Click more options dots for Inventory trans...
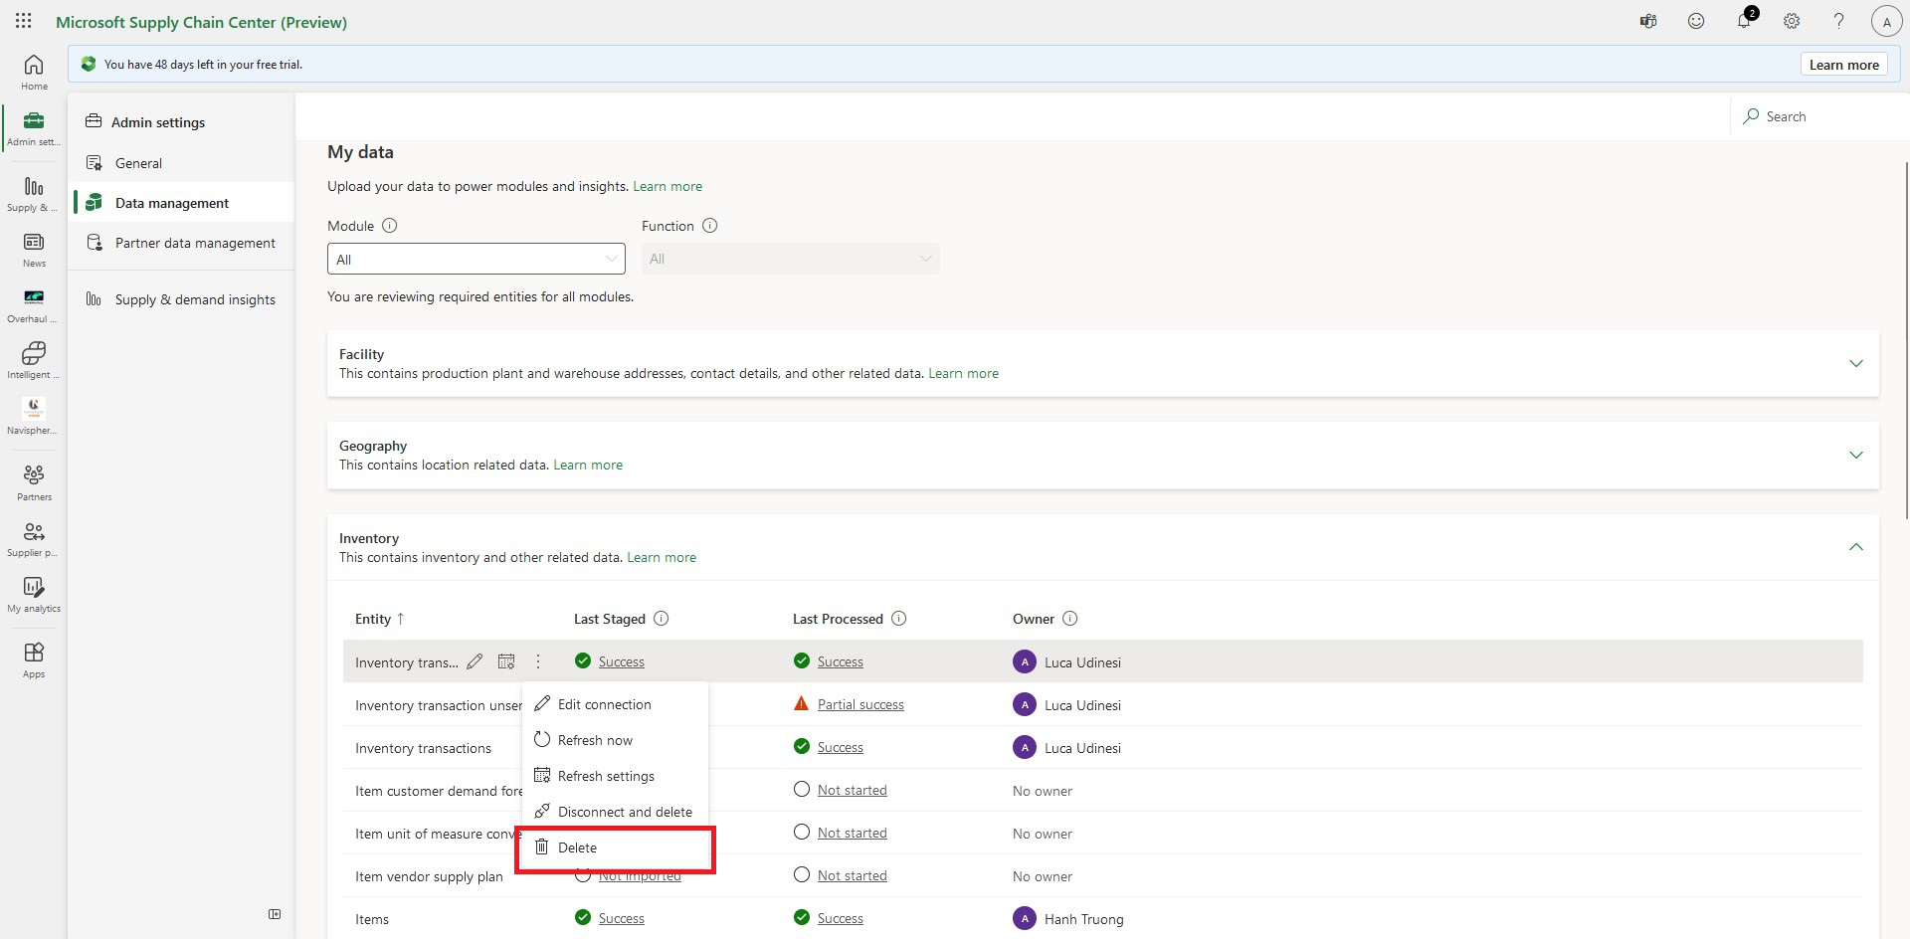Viewport: 1910px width, 939px height. (x=538, y=661)
